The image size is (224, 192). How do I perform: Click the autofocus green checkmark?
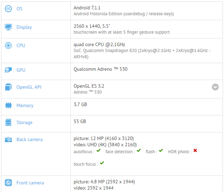(99, 151)
